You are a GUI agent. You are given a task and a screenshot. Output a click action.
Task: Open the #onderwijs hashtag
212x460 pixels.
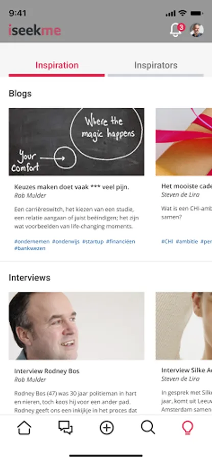(66, 241)
